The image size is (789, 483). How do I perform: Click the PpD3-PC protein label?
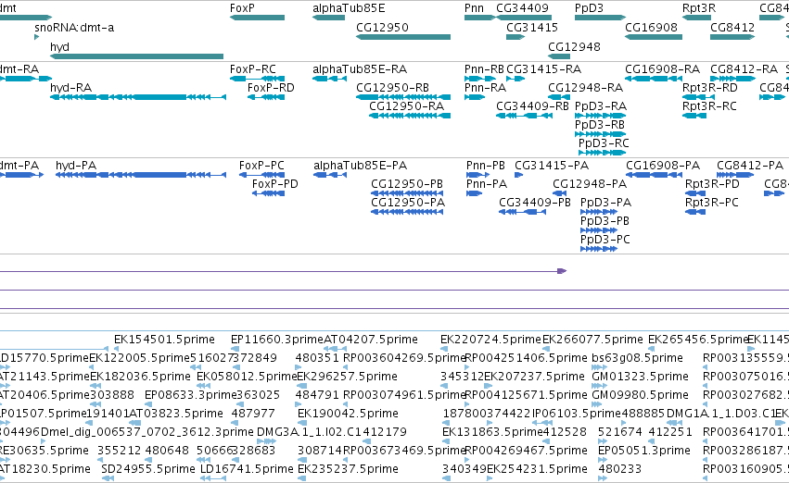[605, 240]
